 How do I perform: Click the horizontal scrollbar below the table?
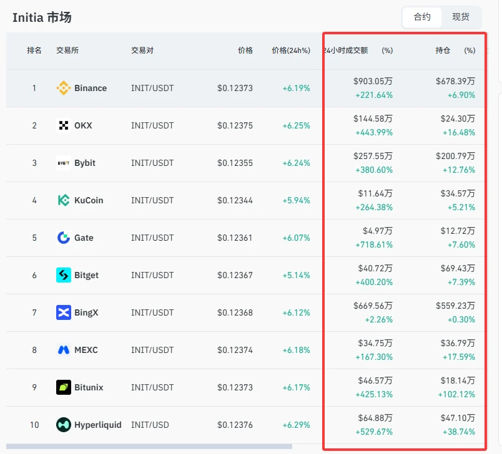click(149, 447)
